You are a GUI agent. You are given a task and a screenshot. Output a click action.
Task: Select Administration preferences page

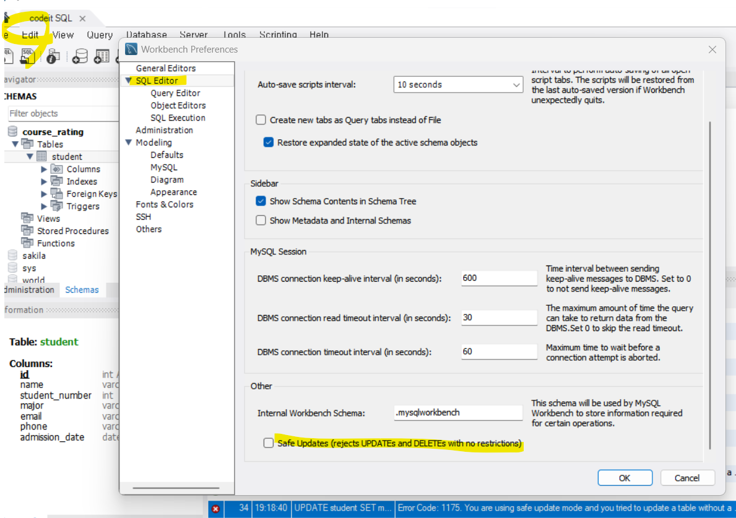(x=164, y=130)
